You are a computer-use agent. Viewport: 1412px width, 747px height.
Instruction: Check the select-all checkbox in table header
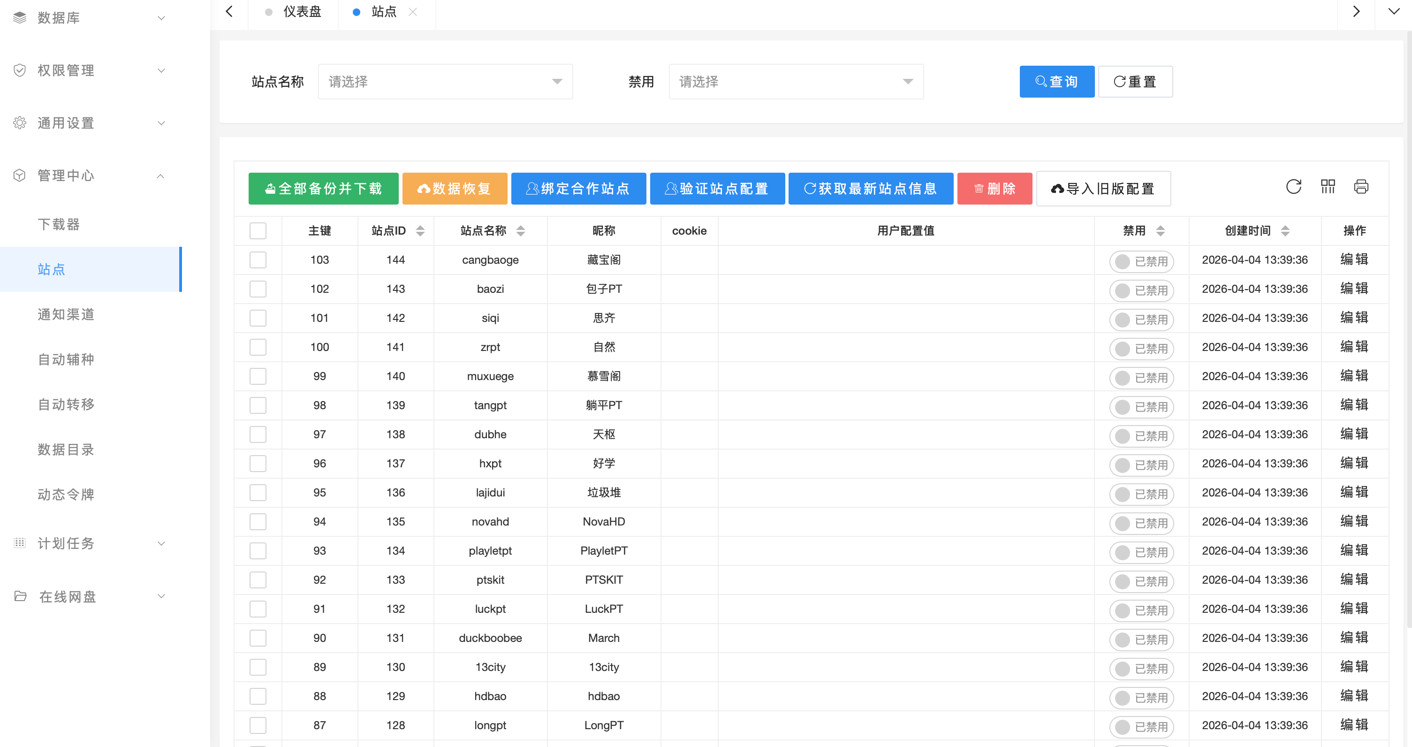(x=258, y=230)
